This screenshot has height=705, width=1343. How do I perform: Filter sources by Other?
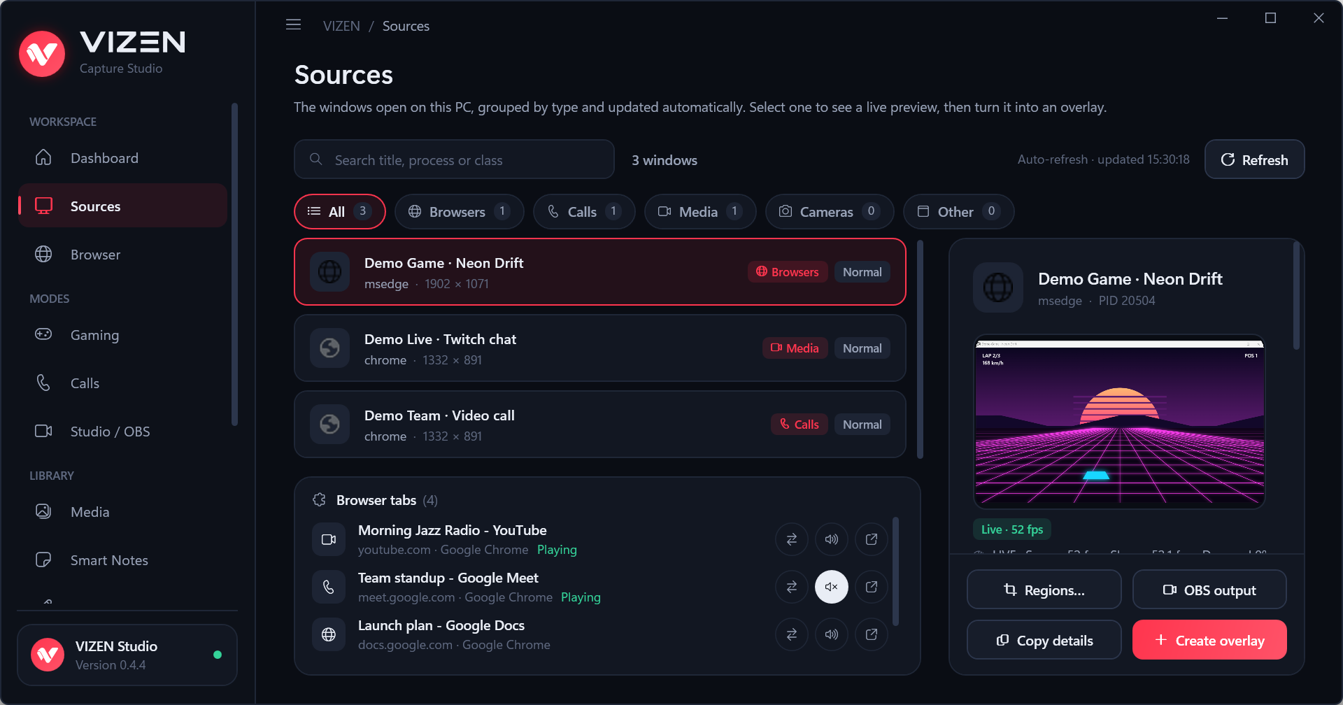coord(958,211)
